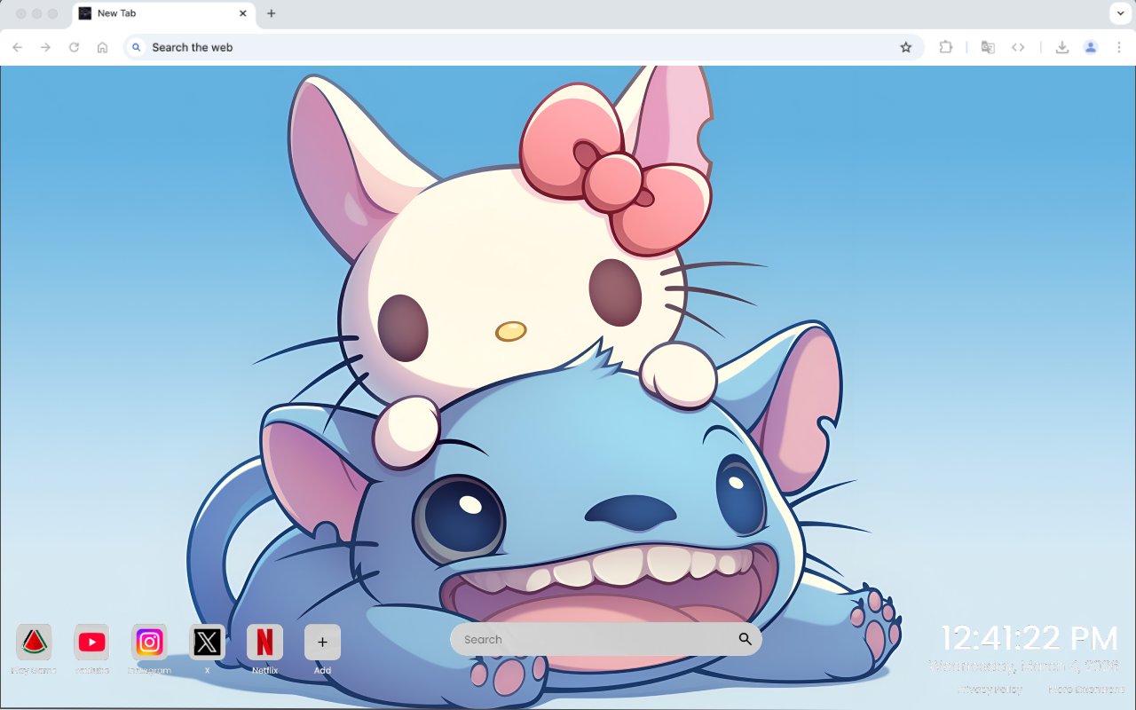Click the address bar Search the web

point(524,47)
